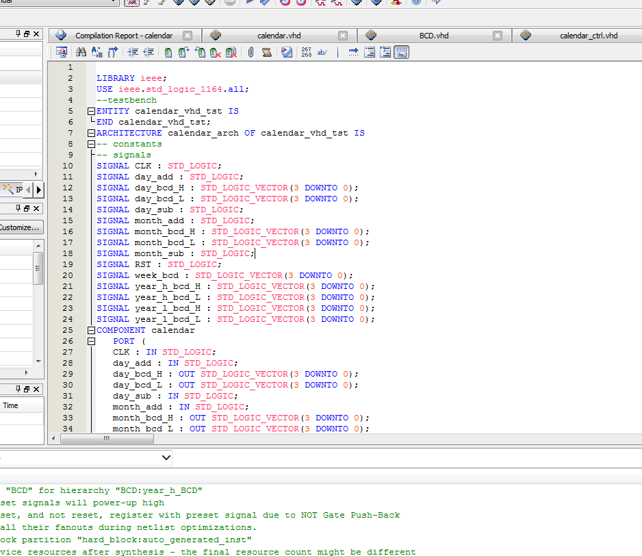Screen dimensions: 642x556
Task: Click the insert template scroll icon
Action: coord(267,52)
